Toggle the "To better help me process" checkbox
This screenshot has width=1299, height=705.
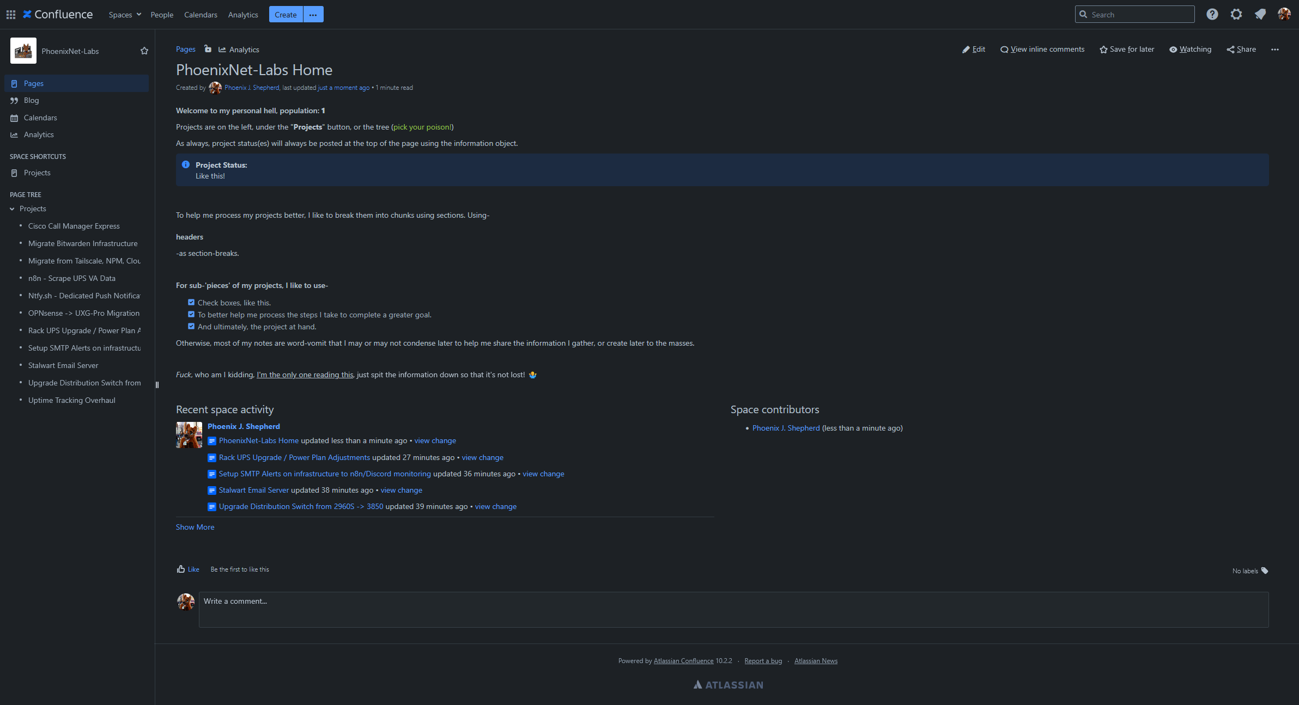click(191, 314)
